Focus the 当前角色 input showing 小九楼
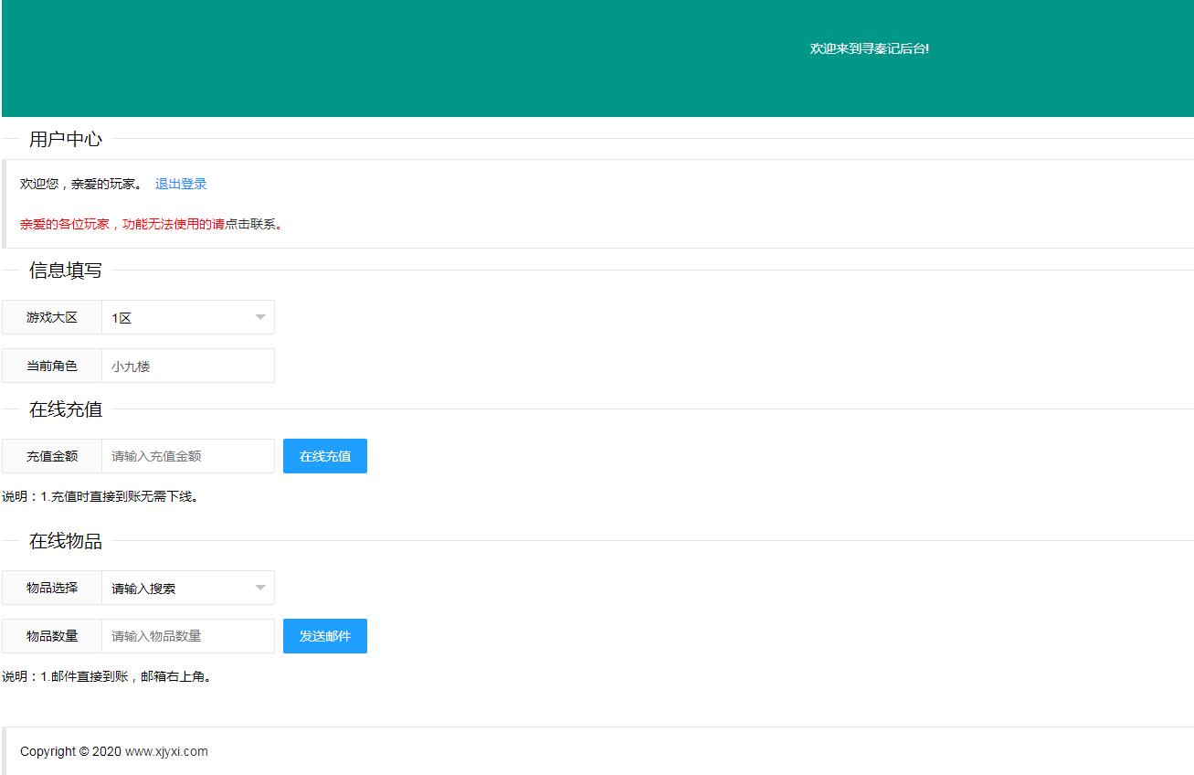 pyautogui.click(x=187, y=366)
